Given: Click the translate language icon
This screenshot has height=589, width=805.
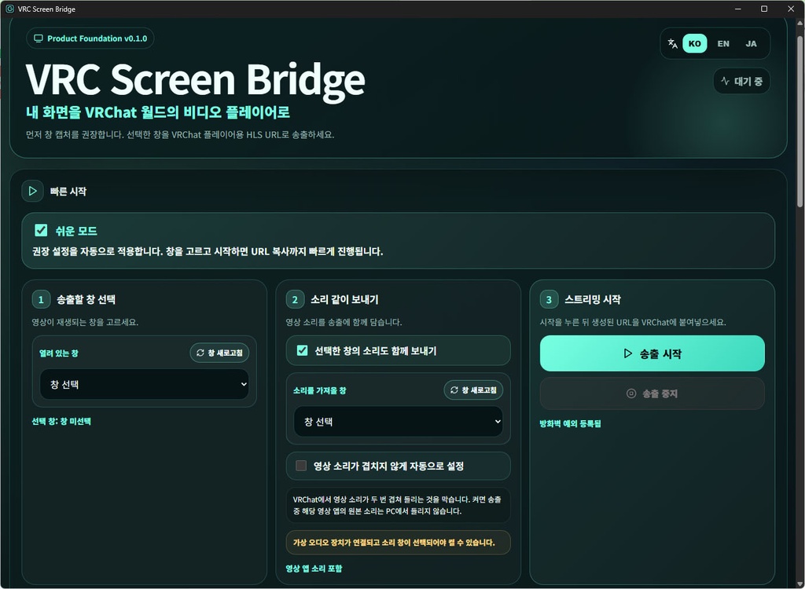Looking at the screenshot, I should pos(672,44).
